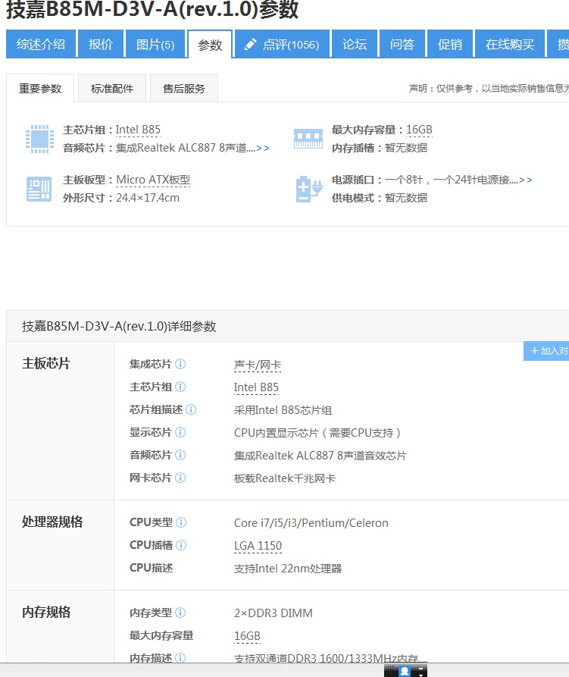Screen dimensions: 569x677
Task: Click 集成Realtek ALC887 8声道音效芯片 value
Action: pos(320,456)
